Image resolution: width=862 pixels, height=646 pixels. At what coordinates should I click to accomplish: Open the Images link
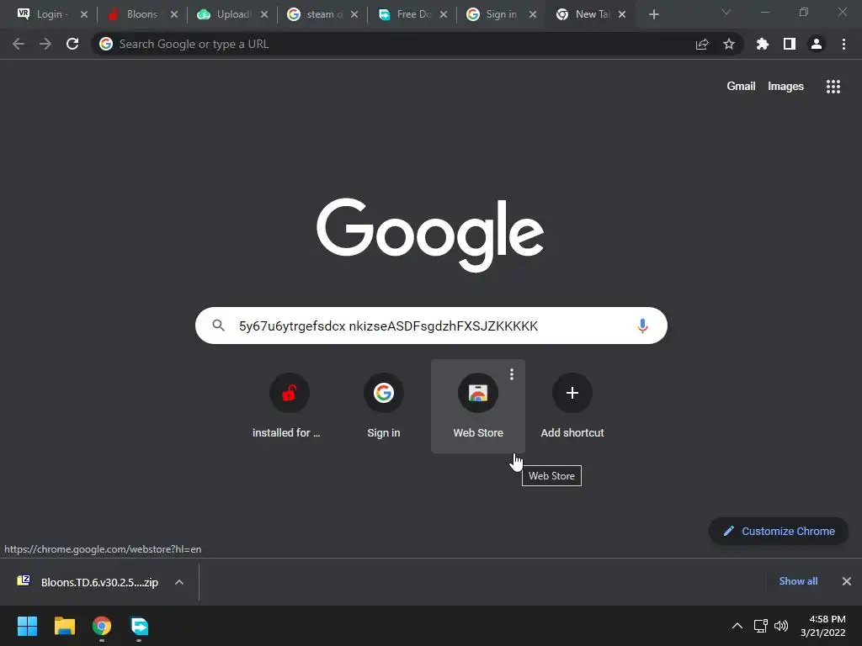785,87
